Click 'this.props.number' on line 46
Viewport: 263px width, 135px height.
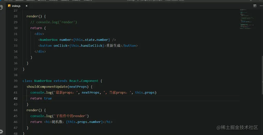[84, 122]
